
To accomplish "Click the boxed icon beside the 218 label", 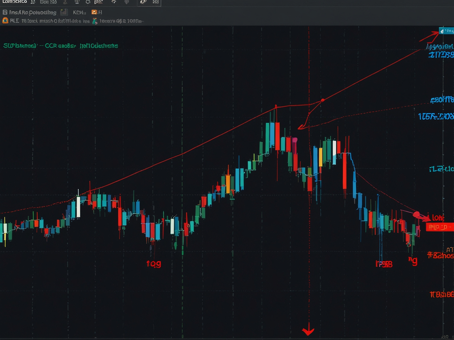I will coord(143,2).
